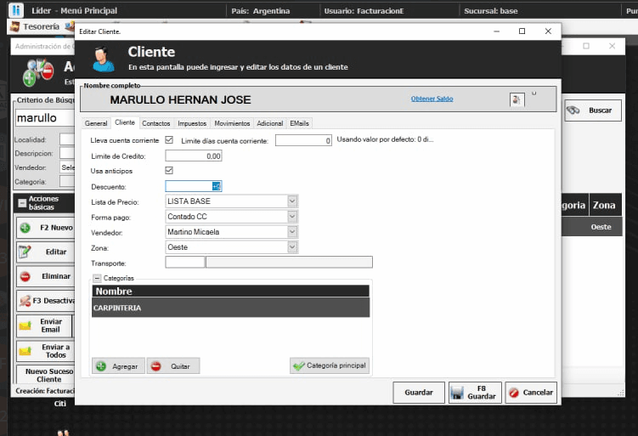The height and width of the screenshot is (436, 638).
Task: Click the green check Categoría principal icon
Action: 297,366
